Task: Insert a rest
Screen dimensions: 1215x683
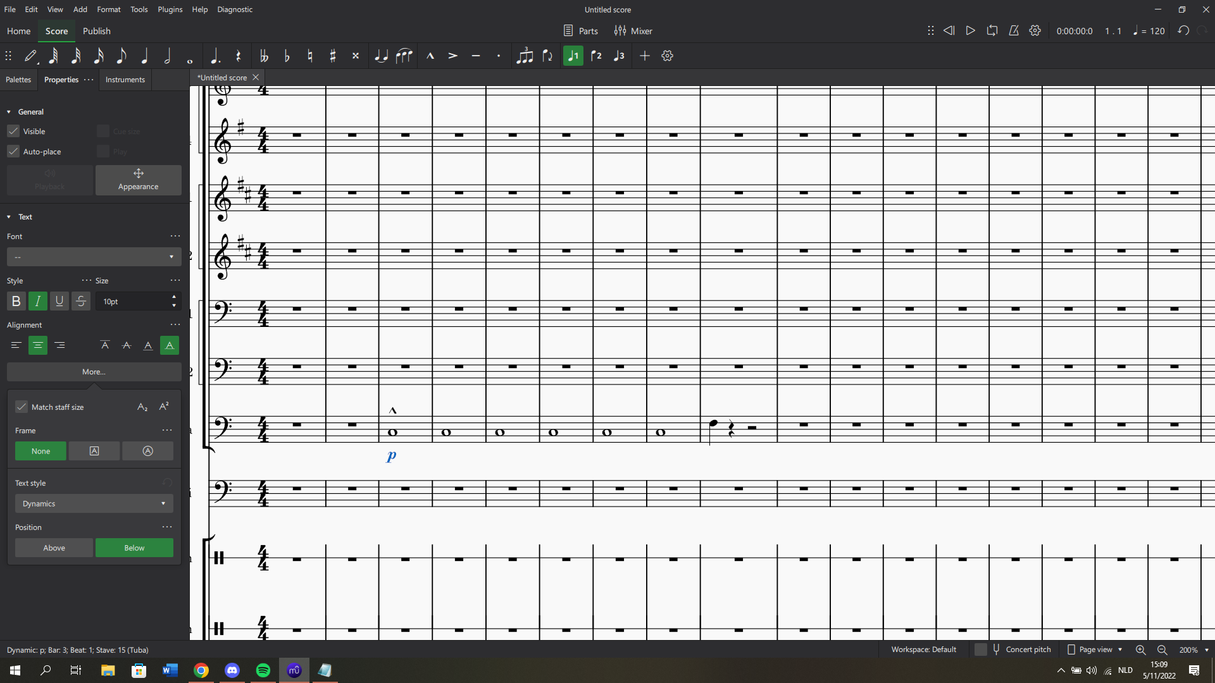Action: click(x=239, y=56)
